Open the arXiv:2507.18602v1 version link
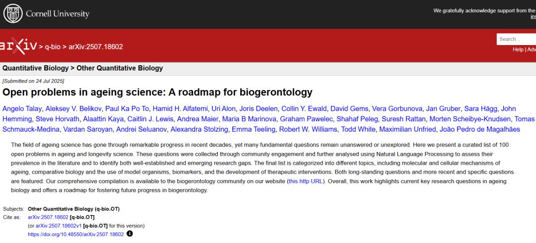Screen dimensions: 536x243 pos(59,226)
